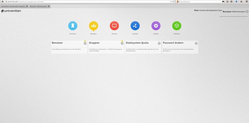Open the Passwort ändern tile menu icon
Image resolution: width=249 pixels, height=123 pixels.
click(x=196, y=43)
